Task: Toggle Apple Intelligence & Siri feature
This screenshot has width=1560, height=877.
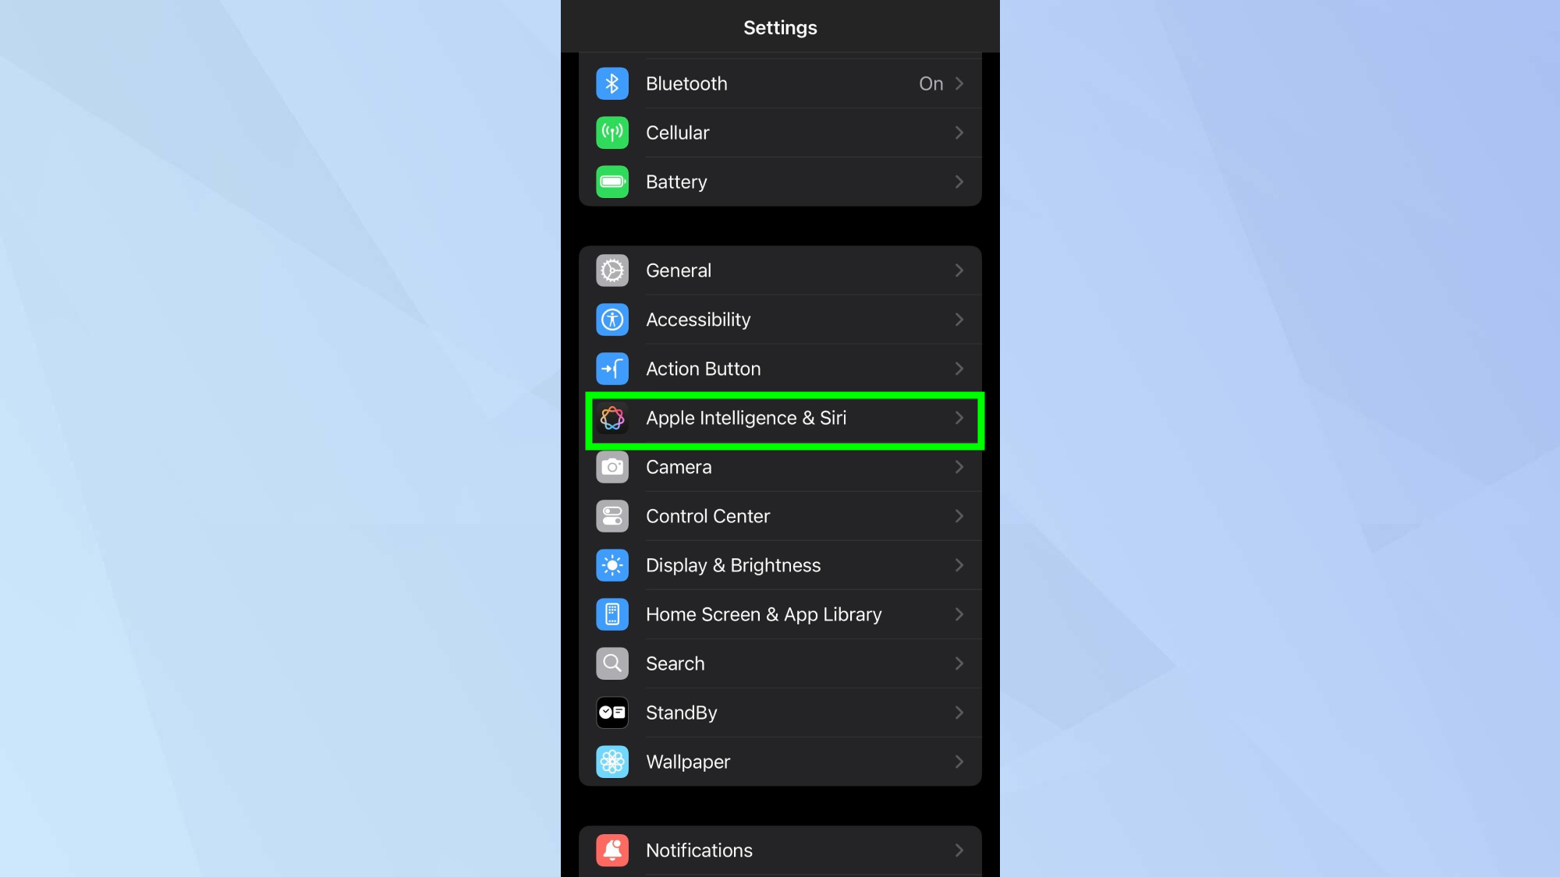Action: pos(780,418)
